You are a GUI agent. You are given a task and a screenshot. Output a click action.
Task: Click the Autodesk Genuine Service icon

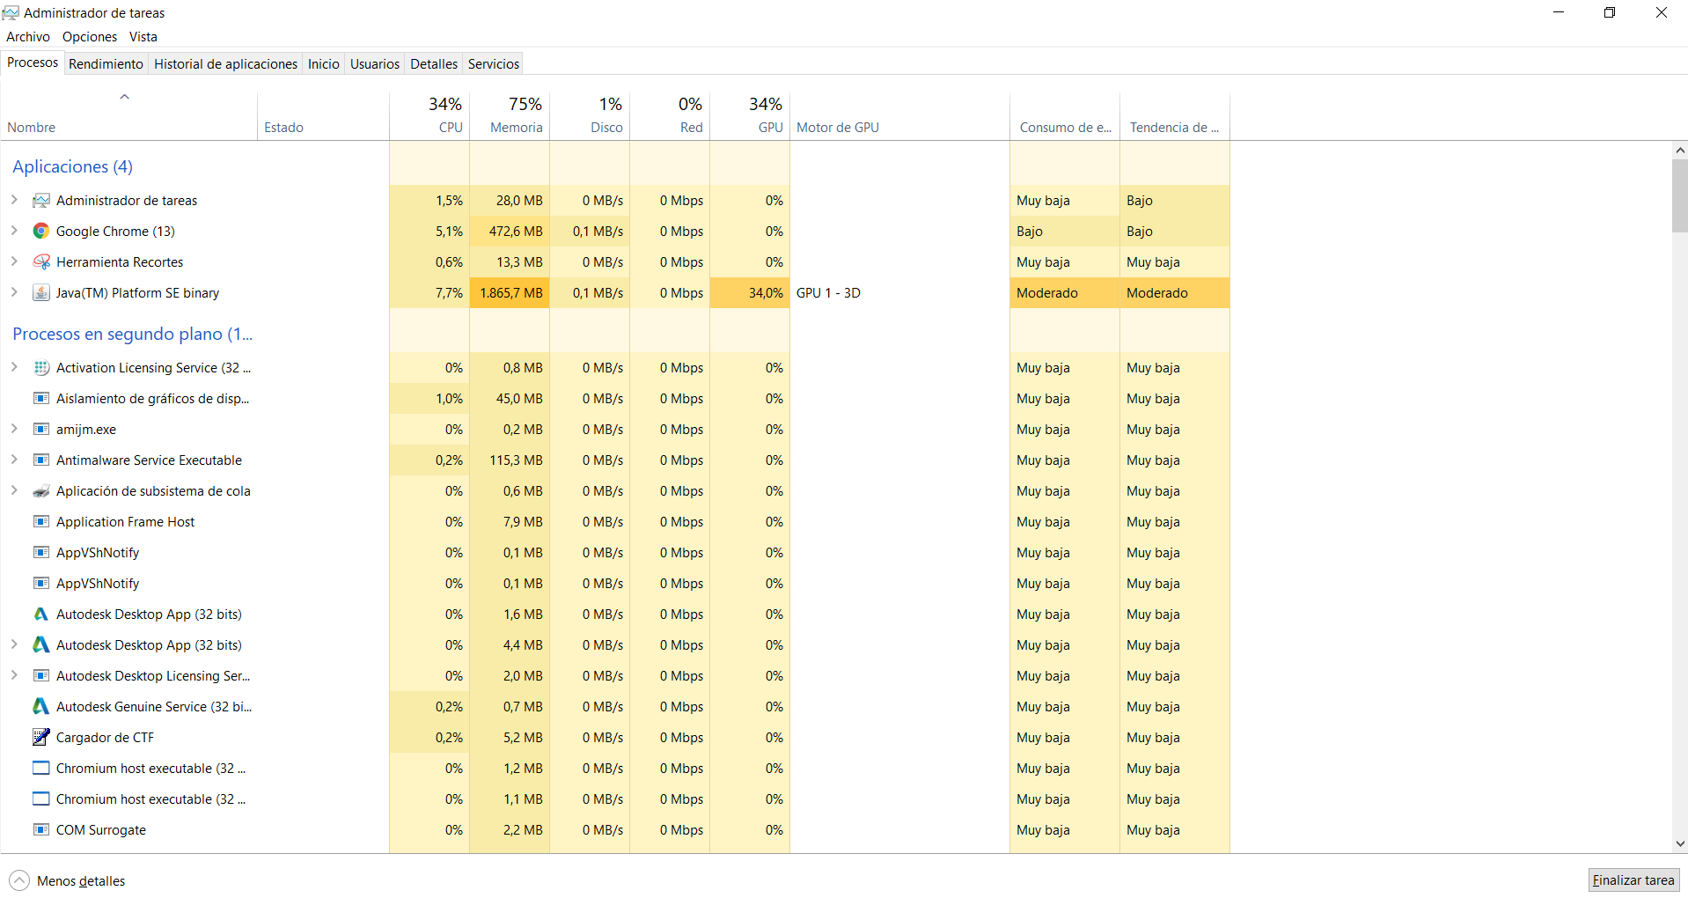coord(40,707)
